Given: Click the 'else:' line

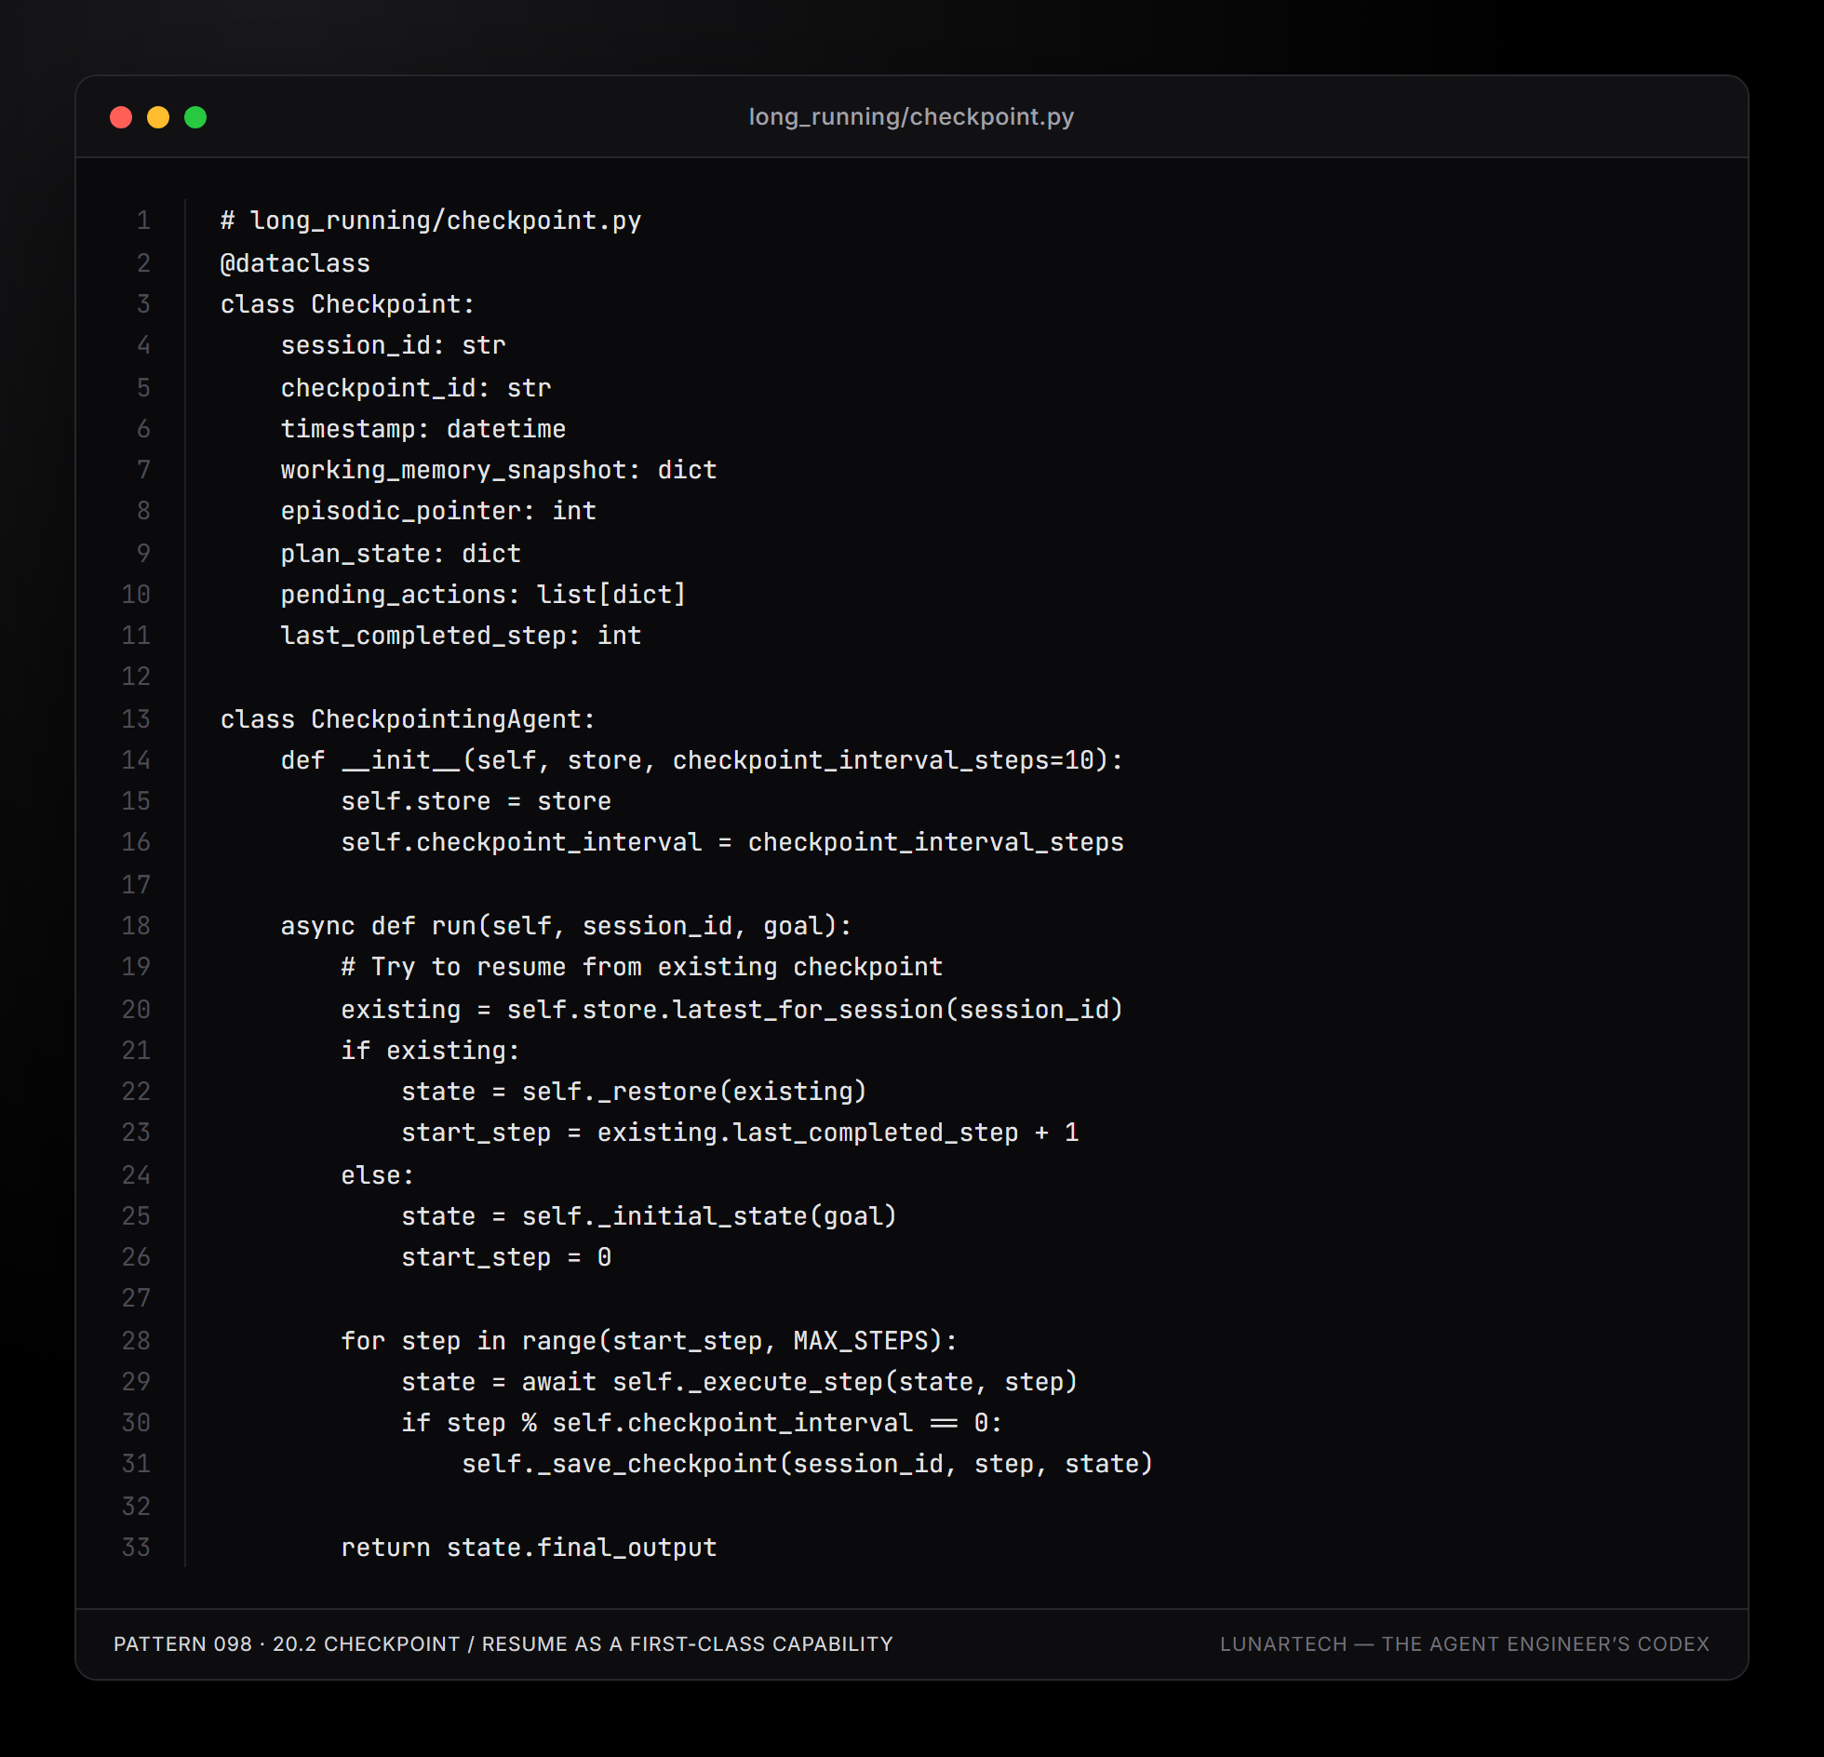Looking at the screenshot, I should click(378, 1175).
